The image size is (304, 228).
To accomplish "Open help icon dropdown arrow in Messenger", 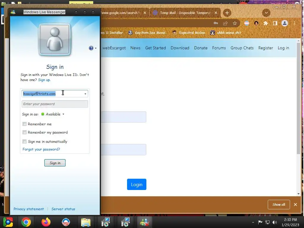I will (x=96, y=48).
